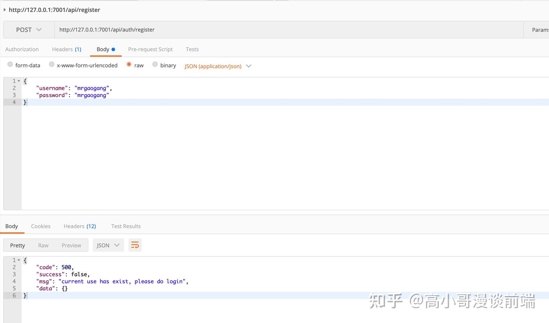Select the request Body tab
Viewport: 549px width, 323px height.
pos(106,50)
